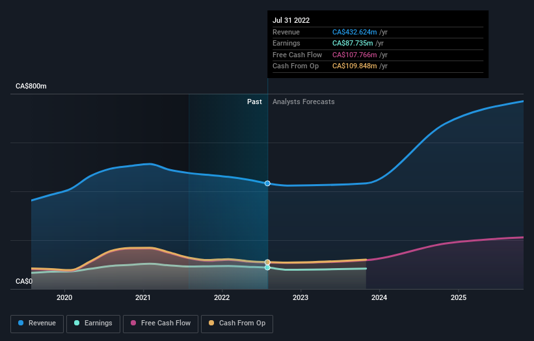Click the Revenue data point marker on the blue line
The image size is (534, 341).
(x=267, y=184)
